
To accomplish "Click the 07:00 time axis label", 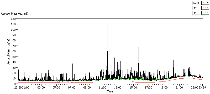I will [x=72, y=87].
